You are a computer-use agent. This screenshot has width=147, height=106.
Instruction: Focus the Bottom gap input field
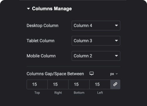[x=79, y=84]
